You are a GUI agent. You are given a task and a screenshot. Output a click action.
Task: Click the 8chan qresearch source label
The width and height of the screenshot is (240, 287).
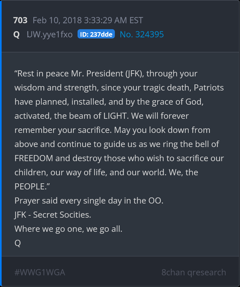pyautogui.click(x=193, y=273)
